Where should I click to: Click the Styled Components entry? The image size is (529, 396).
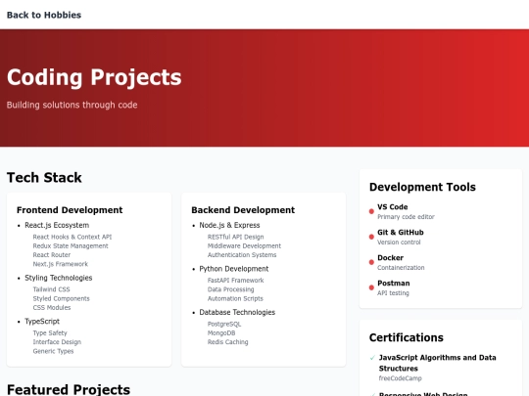coord(61,298)
